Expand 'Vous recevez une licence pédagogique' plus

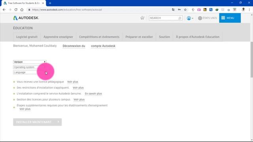(14, 82)
